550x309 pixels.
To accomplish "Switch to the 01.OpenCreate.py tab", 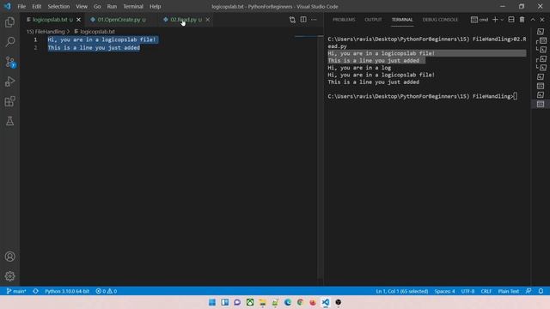I will [119, 20].
